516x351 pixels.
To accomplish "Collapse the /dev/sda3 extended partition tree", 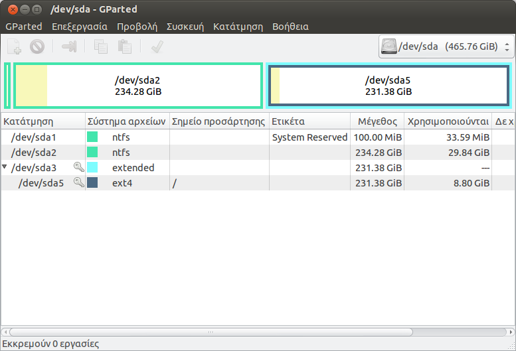I will tap(5, 167).
